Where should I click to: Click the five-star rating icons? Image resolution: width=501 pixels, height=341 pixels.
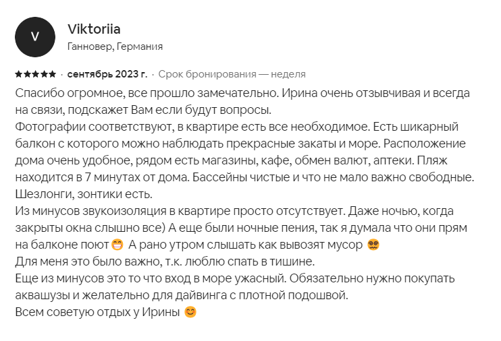click(x=36, y=74)
